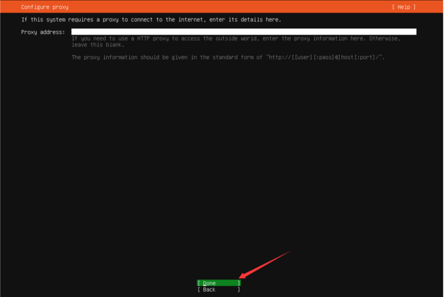The width and height of the screenshot is (446, 297).
Task: Click the line 'If this system requires a proxy'
Action: pyautogui.click(x=151, y=19)
